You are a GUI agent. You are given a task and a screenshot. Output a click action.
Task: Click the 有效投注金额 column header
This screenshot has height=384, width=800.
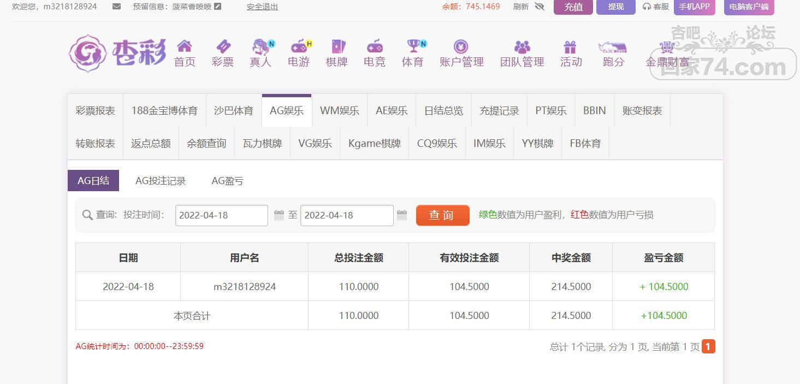(469, 258)
